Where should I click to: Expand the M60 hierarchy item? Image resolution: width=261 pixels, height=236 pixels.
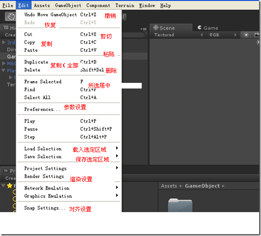(4, 63)
